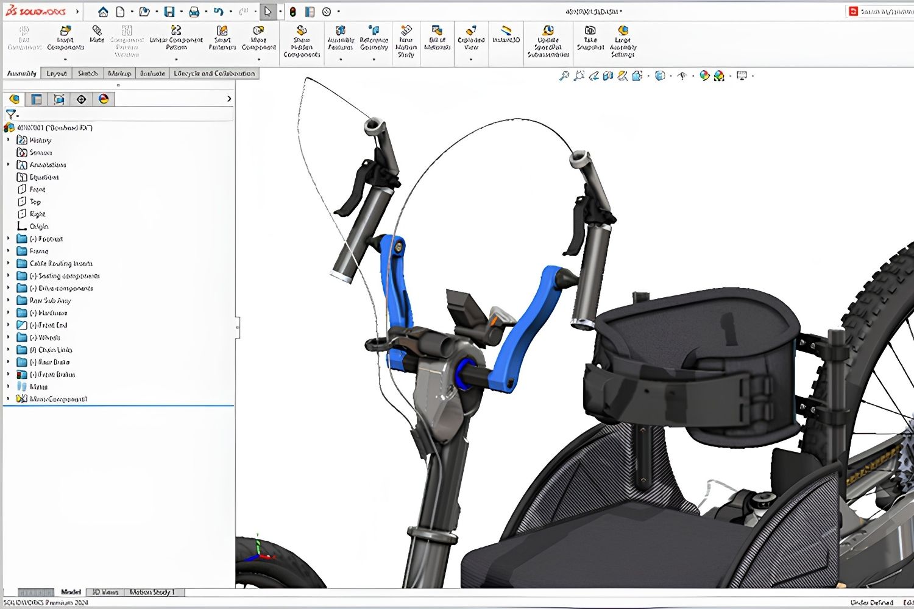This screenshot has height=609, width=914.
Task: Open View Orientation in heads-up toolbar
Action: click(x=637, y=76)
